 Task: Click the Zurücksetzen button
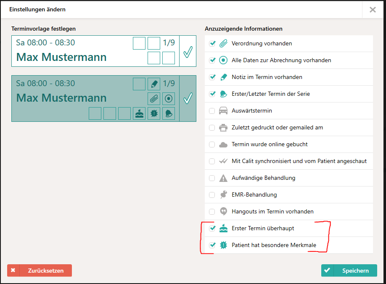tap(40, 271)
